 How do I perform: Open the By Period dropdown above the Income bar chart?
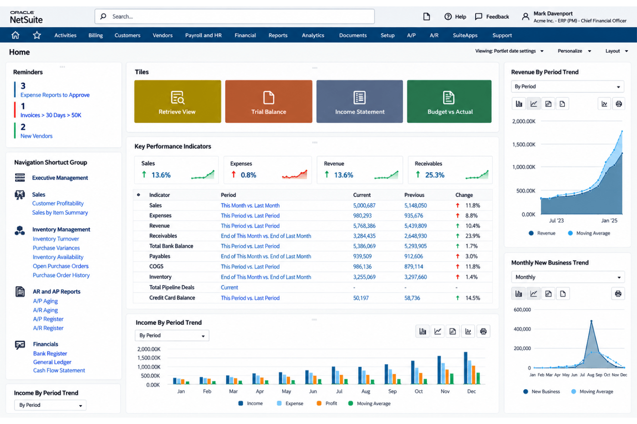172,336
